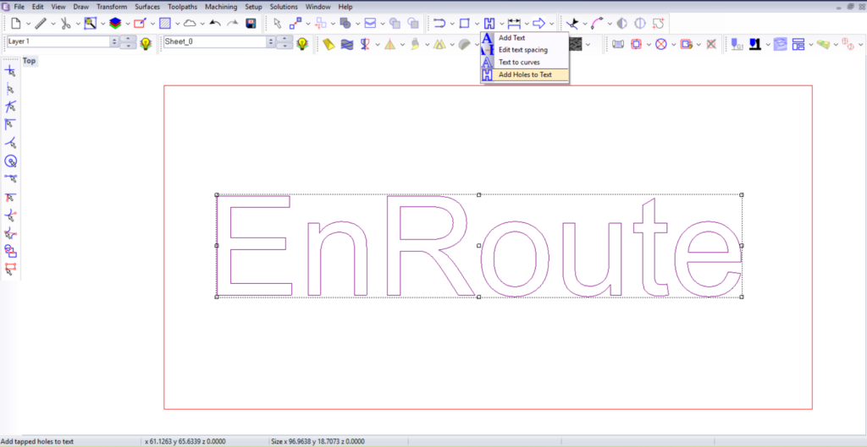The image size is (867, 447).
Task: Click the text tool H icon
Action: point(489,24)
